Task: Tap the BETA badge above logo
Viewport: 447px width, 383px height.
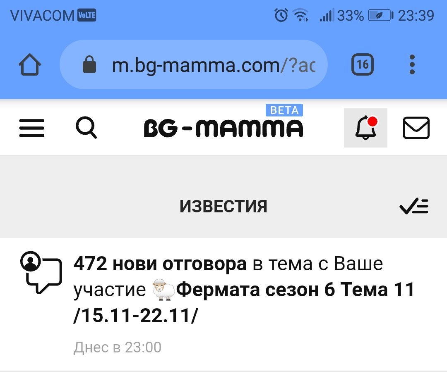Action: point(284,110)
